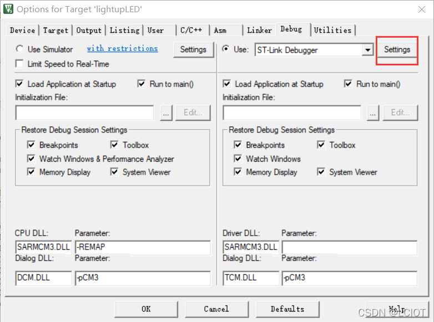
Task: Browse for simulator initialization file
Action: (x=166, y=113)
